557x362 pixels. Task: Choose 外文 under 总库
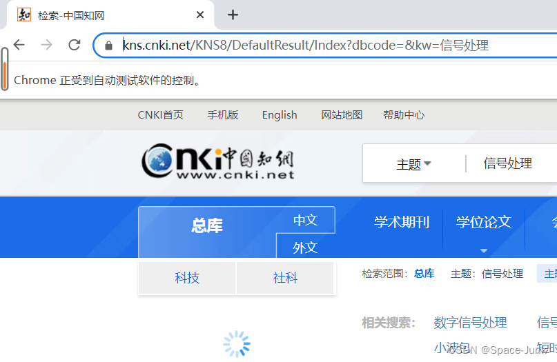[x=306, y=248]
